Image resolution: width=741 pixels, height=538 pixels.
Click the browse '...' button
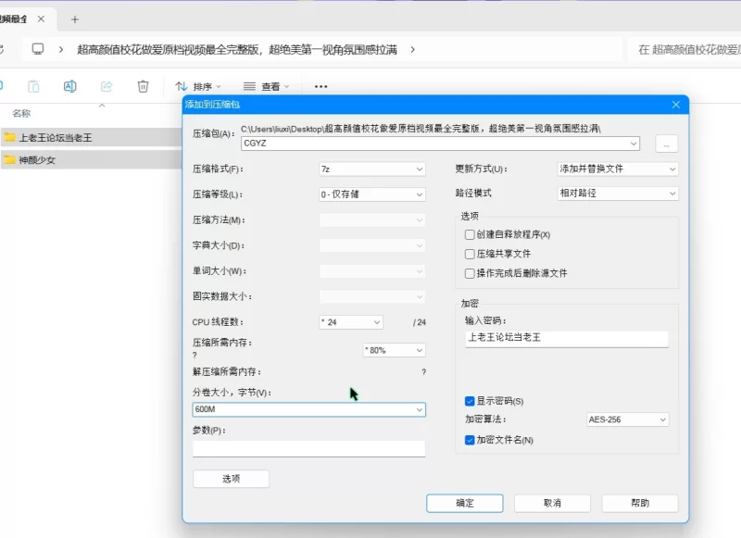pyautogui.click(x=666, y=144)
